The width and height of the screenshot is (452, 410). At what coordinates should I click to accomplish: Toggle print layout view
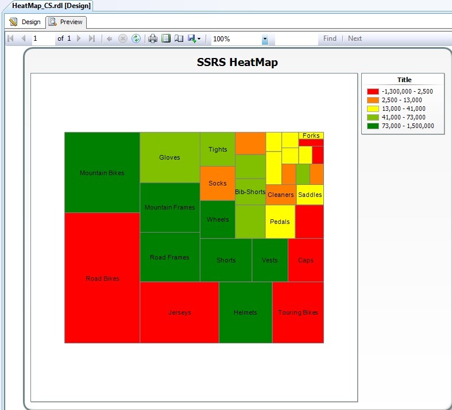click(166, 38)
